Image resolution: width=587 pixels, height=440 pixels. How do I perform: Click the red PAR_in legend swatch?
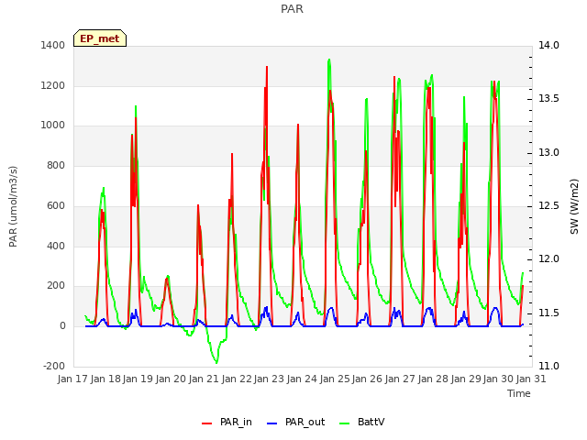click(207, 423)
